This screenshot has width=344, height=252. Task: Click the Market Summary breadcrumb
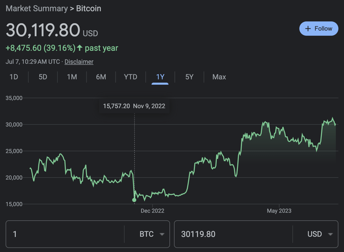point(37,9)
